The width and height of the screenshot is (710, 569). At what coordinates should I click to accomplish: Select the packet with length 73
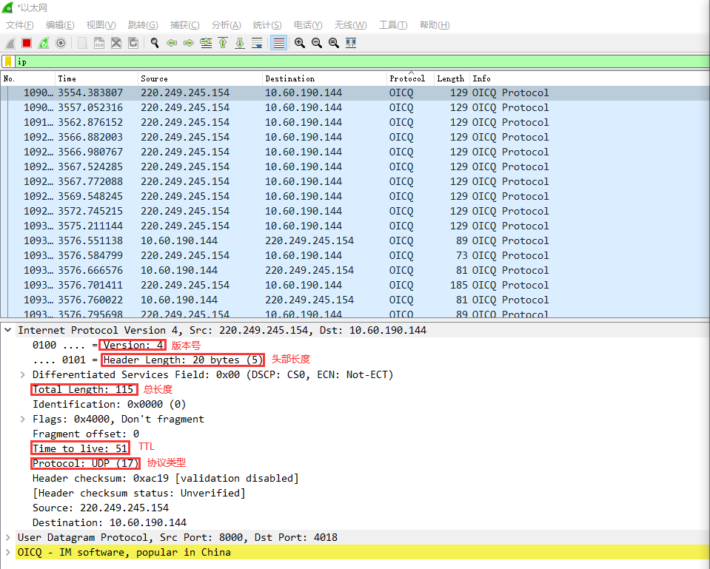coord(355,255)
